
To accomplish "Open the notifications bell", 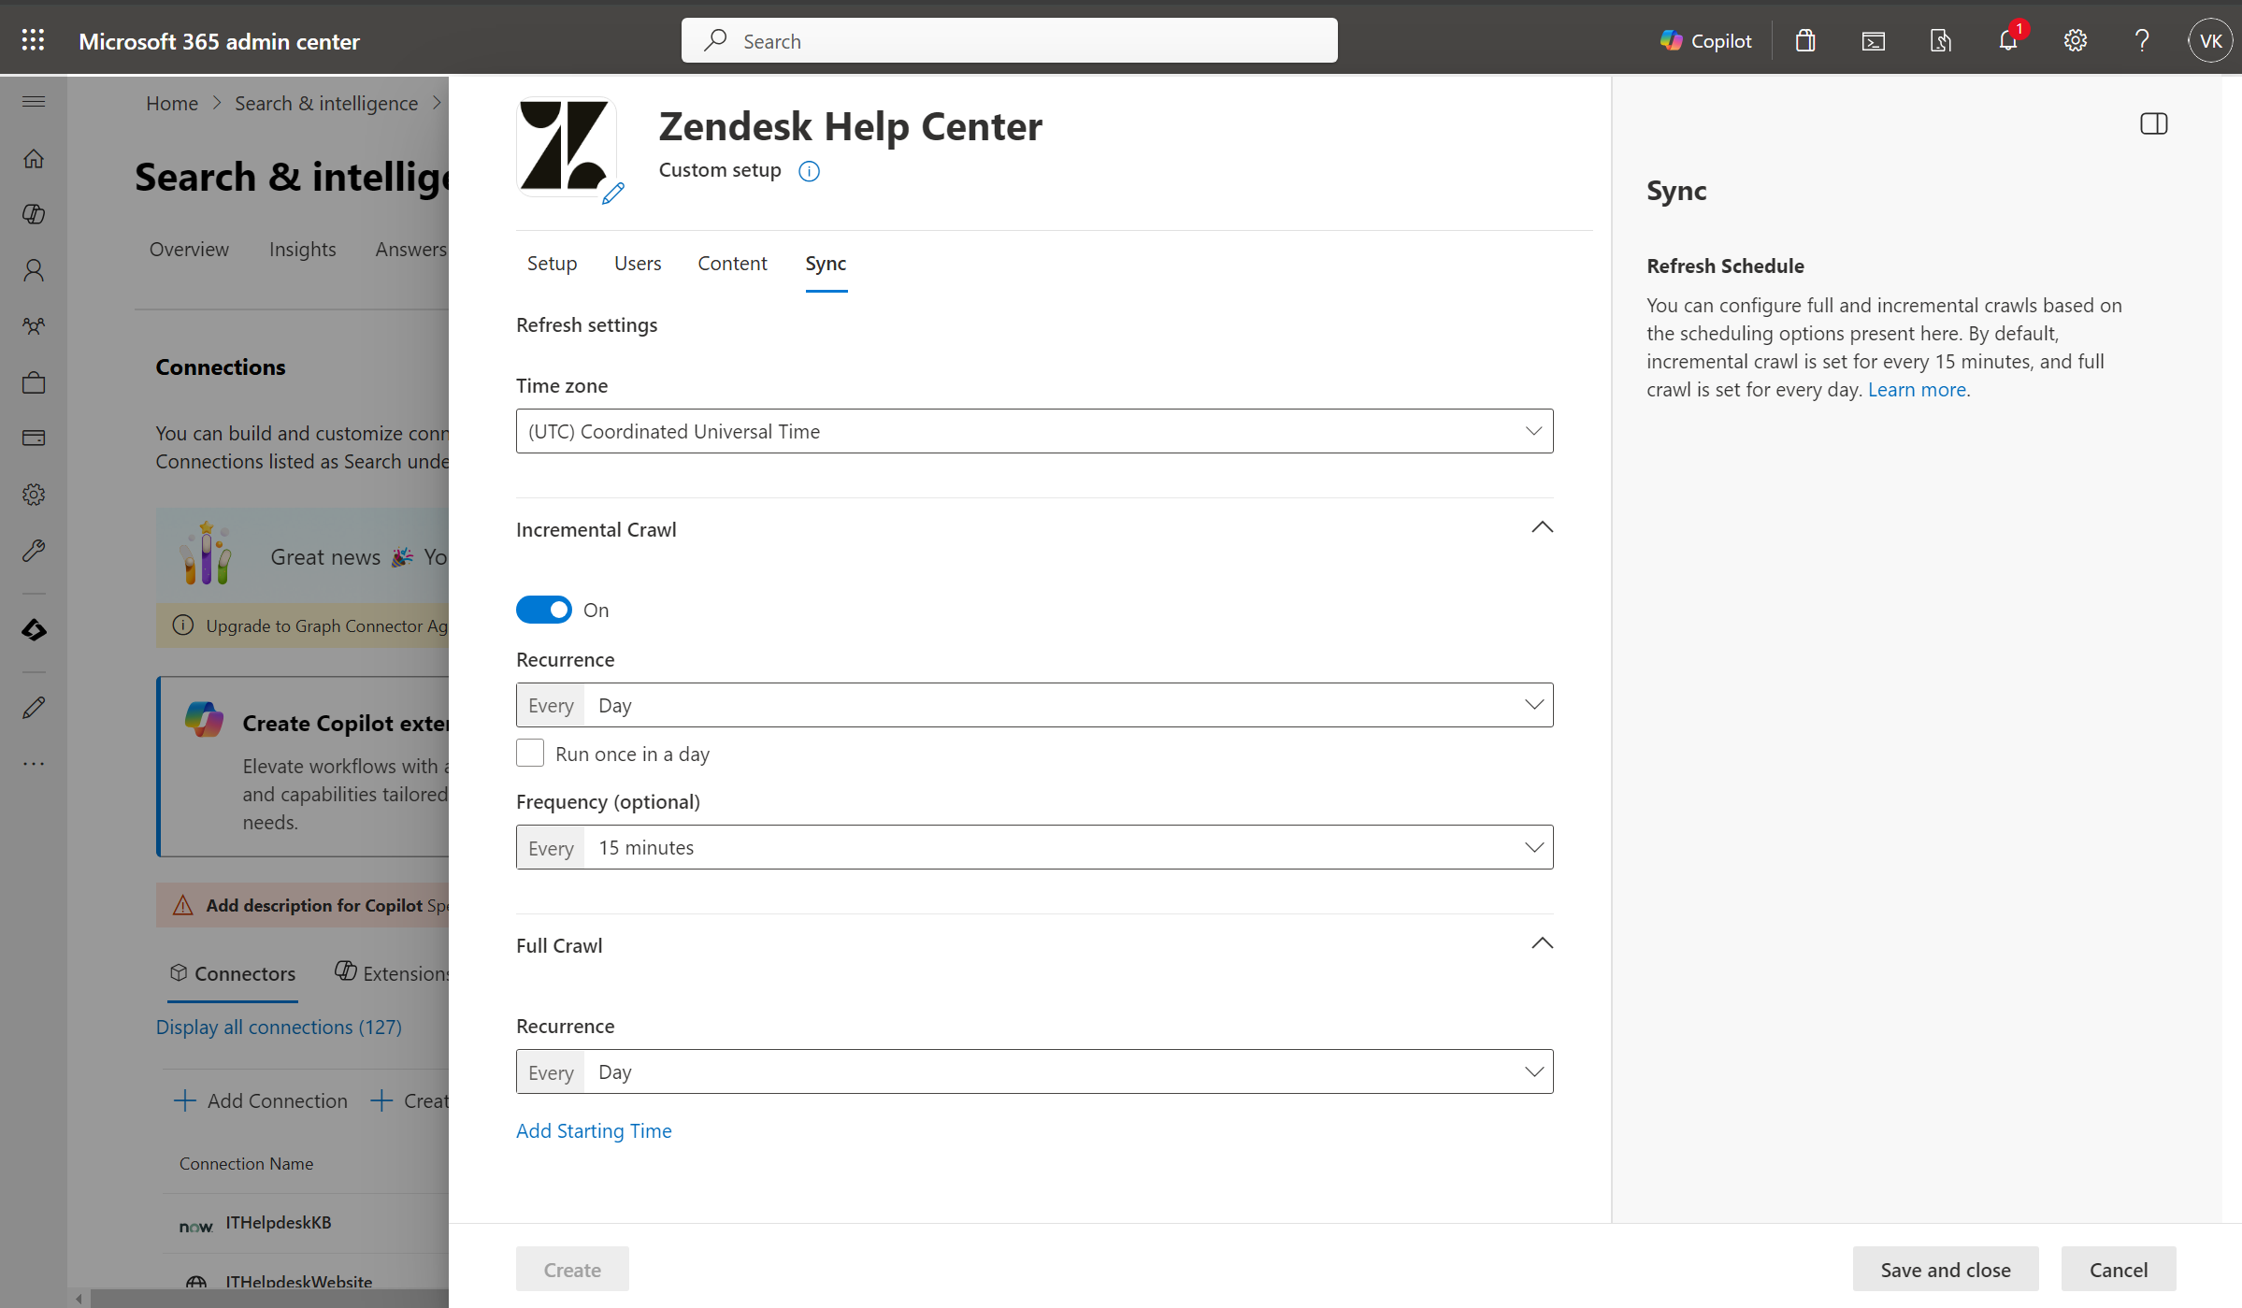I will point(2007,40).
